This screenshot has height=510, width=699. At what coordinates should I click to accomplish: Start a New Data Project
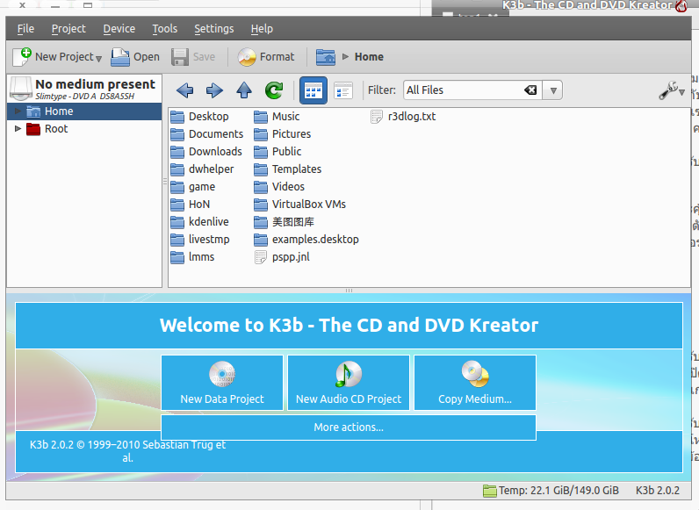pyautogui.click(x=222, y=383)
